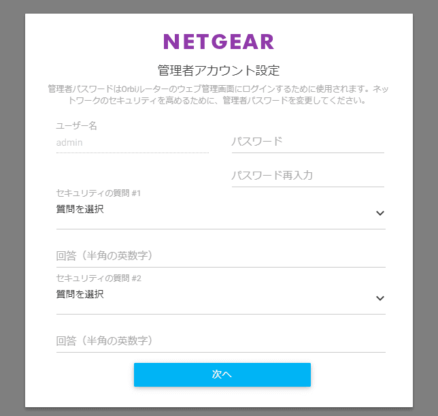Click the chevron arrow for security question #2

coord(380,298)
